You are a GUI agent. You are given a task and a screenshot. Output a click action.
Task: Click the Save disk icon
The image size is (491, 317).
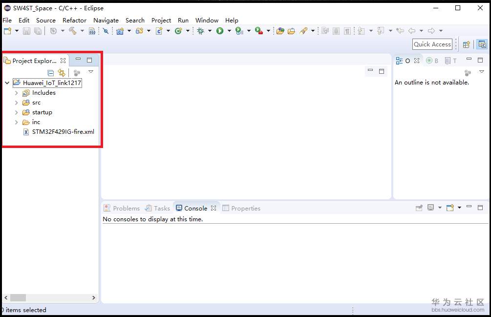26,31
